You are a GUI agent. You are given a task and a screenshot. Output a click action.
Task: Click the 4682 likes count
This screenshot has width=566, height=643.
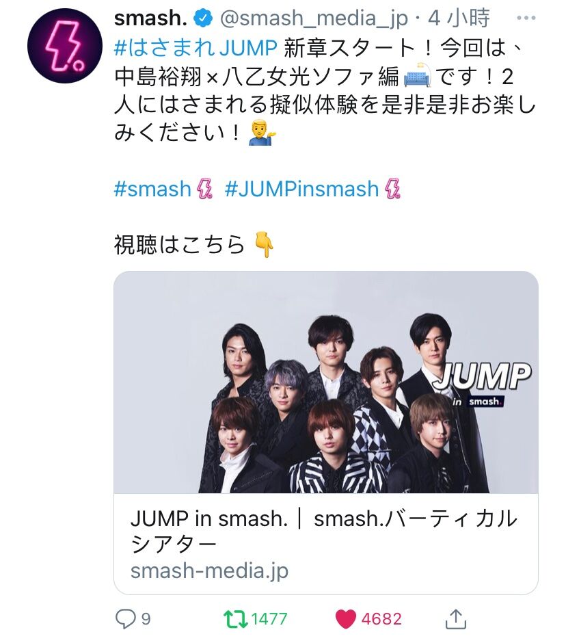[381, 619]
